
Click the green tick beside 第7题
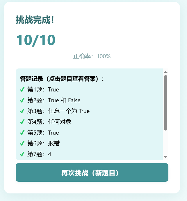pos(22,154)
